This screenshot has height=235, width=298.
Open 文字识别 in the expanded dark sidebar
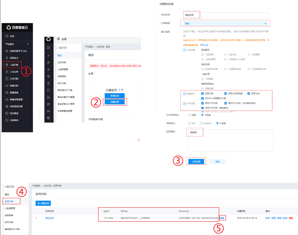12,79
